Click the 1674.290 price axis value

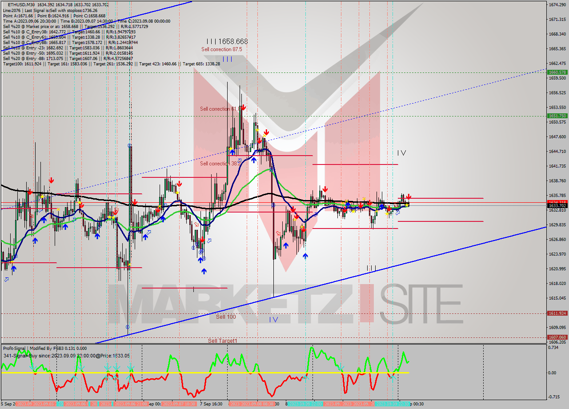point(557,4)
